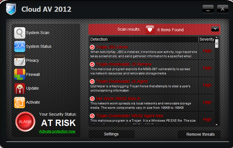Open the Activate orange icon

(20, 102)
